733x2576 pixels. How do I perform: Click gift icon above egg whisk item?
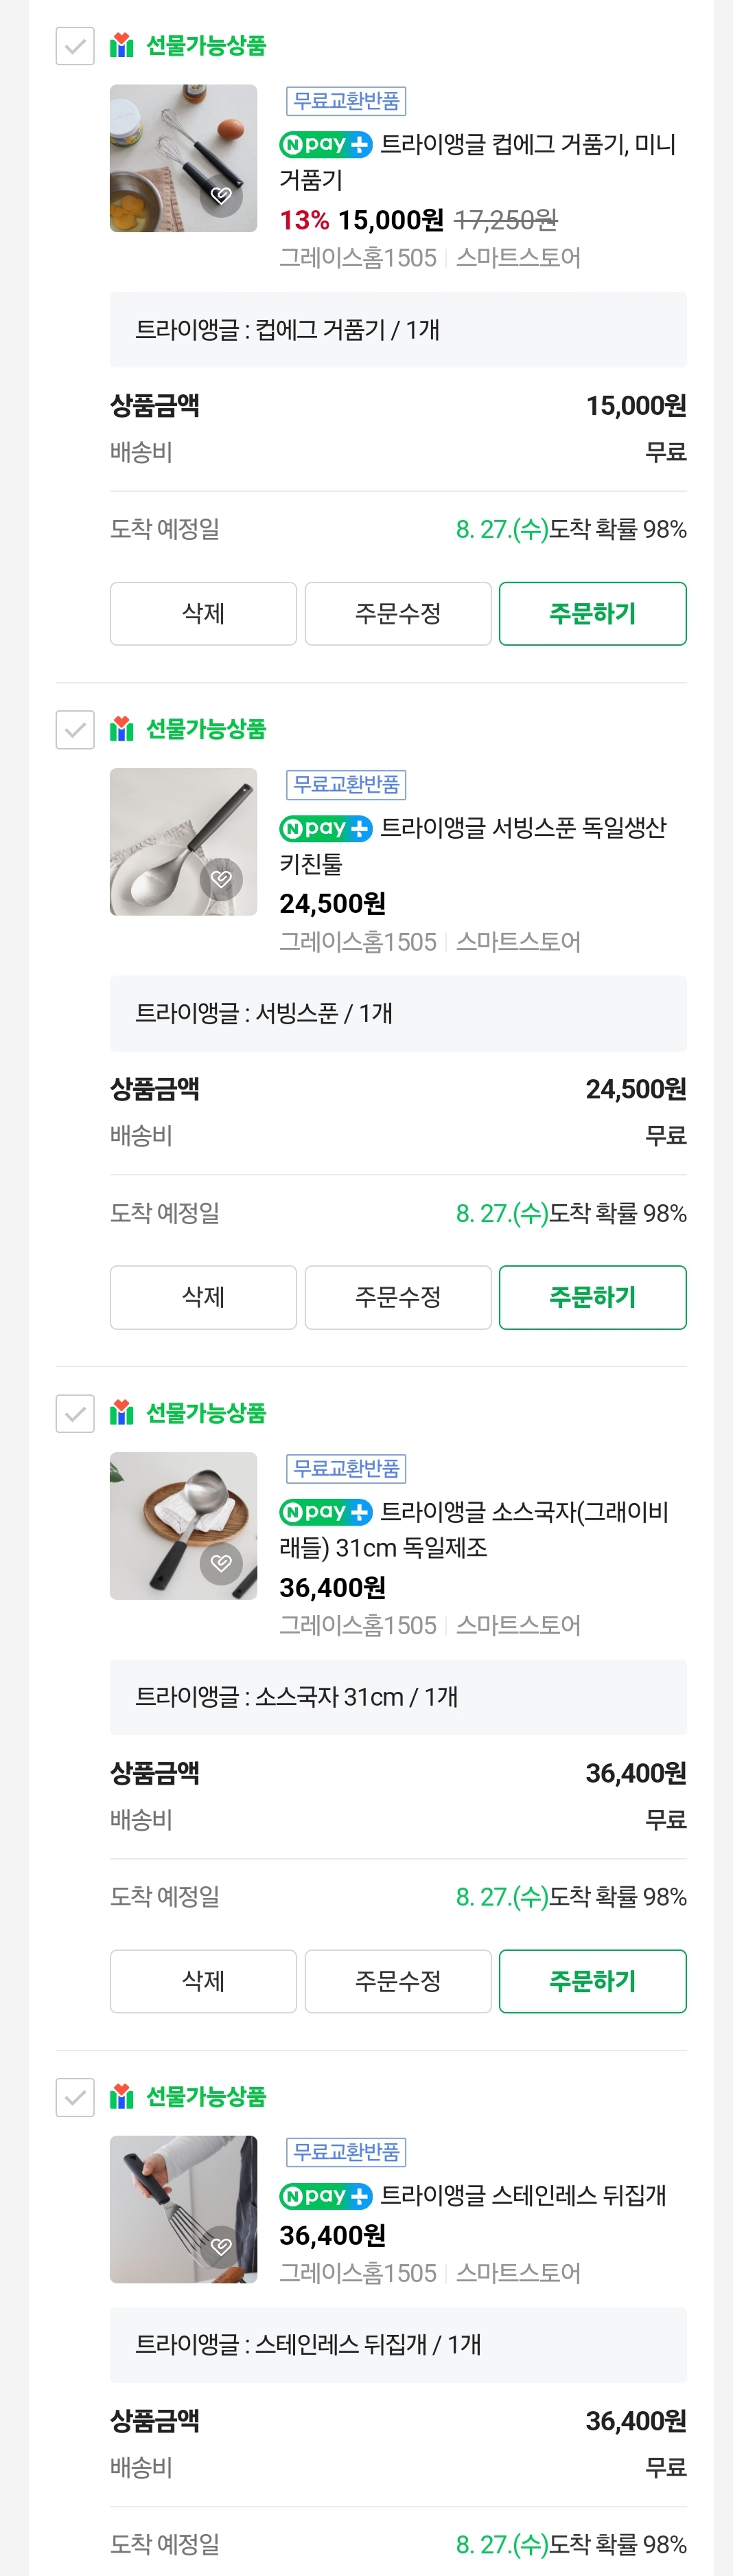pos(122,45)
